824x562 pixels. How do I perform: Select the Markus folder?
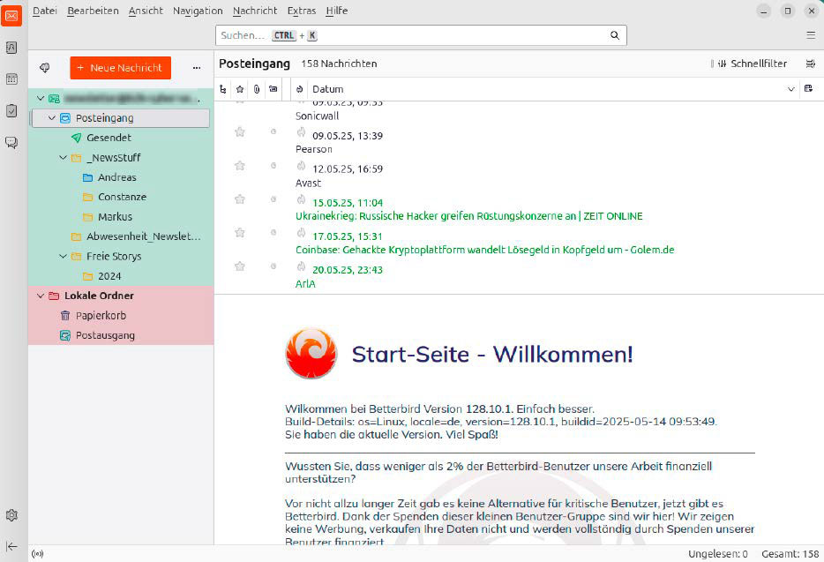coord(115,217)
